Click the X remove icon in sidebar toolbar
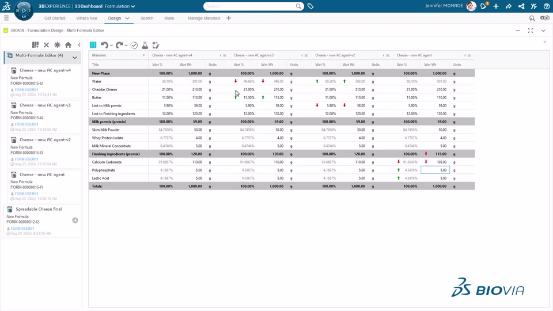This screenshot has height=311, width=553. tap(46, 45)
